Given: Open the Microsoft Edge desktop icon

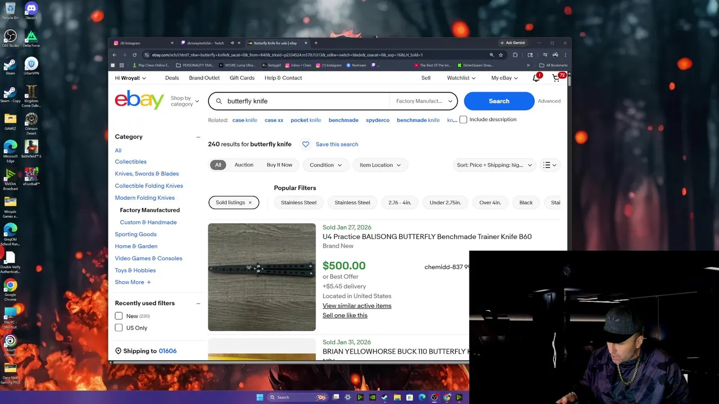Looking at the screenshot, I should point(10,151).
